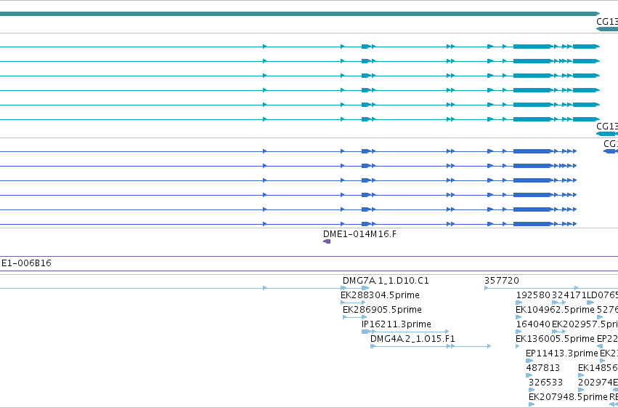
Task: Select the 202974E EST label
Action: click(598, 383)
